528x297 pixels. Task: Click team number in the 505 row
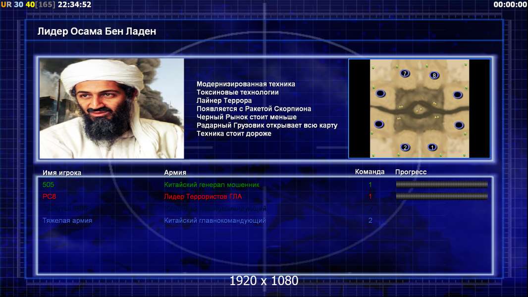click(370, 185)
